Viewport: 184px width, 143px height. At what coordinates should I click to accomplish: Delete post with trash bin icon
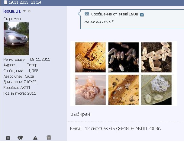tap(49, 138)
